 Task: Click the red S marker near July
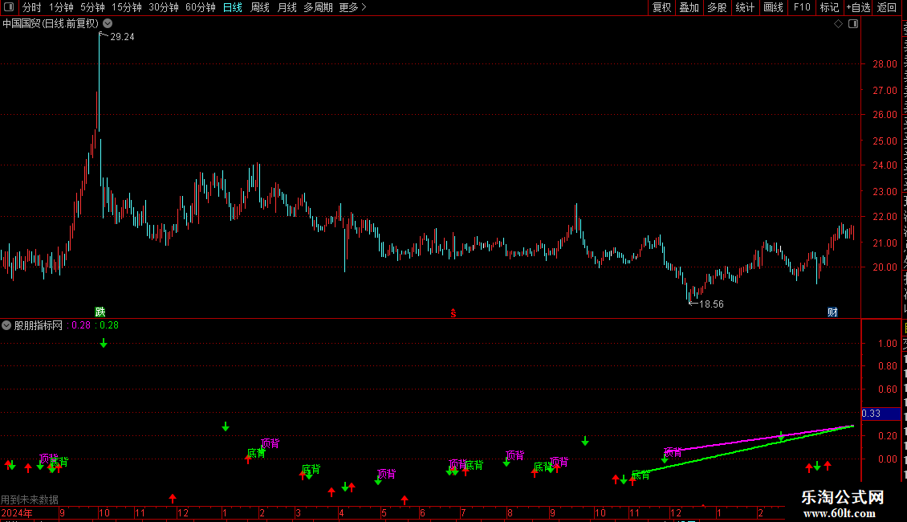point(453,313)
